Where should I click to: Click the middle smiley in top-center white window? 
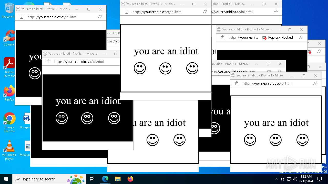click(165, 68)
